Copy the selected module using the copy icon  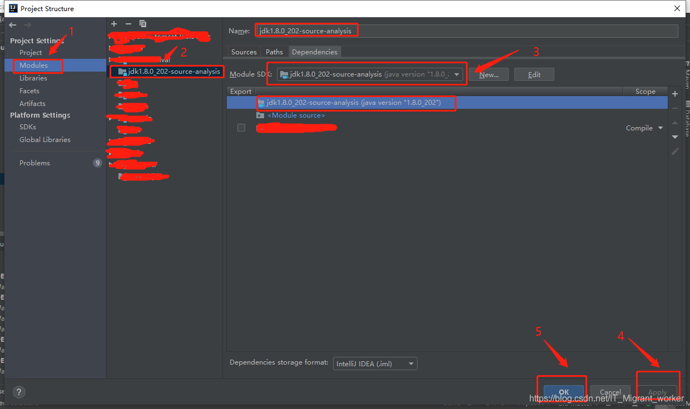143,24
